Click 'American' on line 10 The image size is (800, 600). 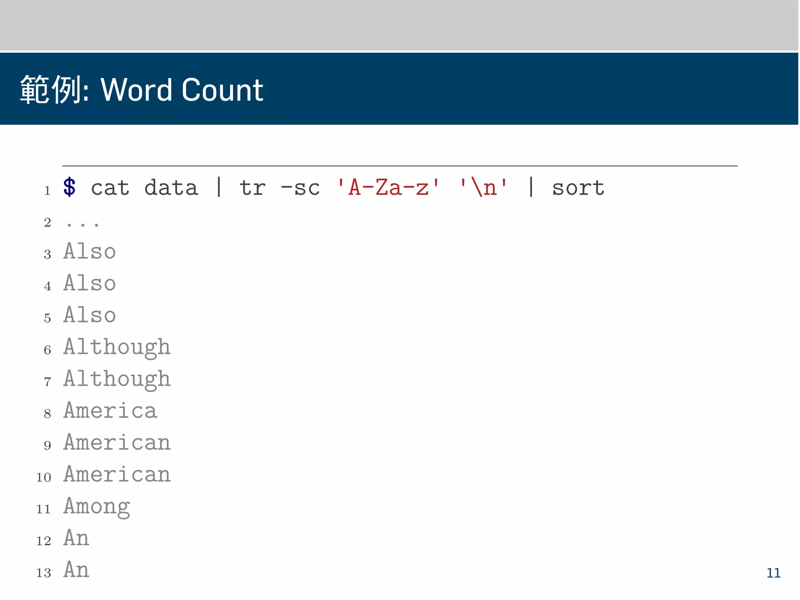click(117, 474)
